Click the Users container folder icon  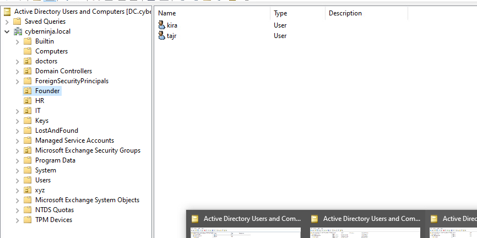28,180
